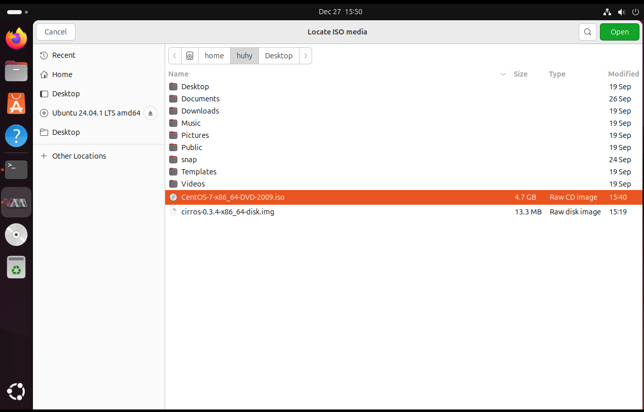
Task: Open the network status indicator
Action: (x=608, y=12)
